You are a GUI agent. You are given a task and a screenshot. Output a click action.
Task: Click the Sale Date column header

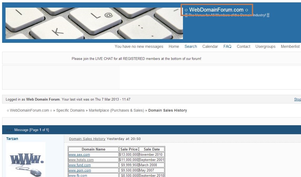[x=151, y=149]
